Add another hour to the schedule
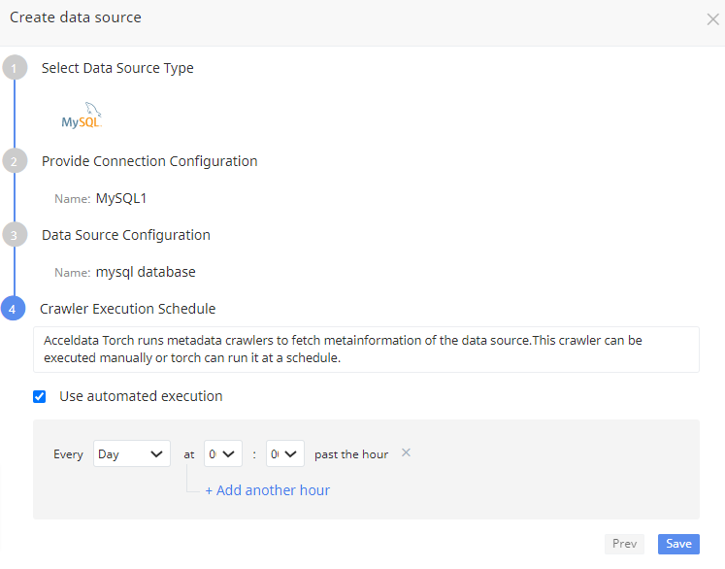 click(267, 490)
